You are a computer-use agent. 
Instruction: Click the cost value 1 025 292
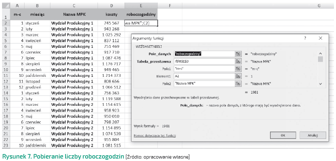pyautogui.click(x=111, y=34)
